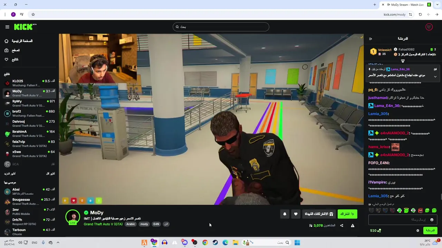
Task: Open recommended channel Tarboun
Action: [x=29, y=231]
